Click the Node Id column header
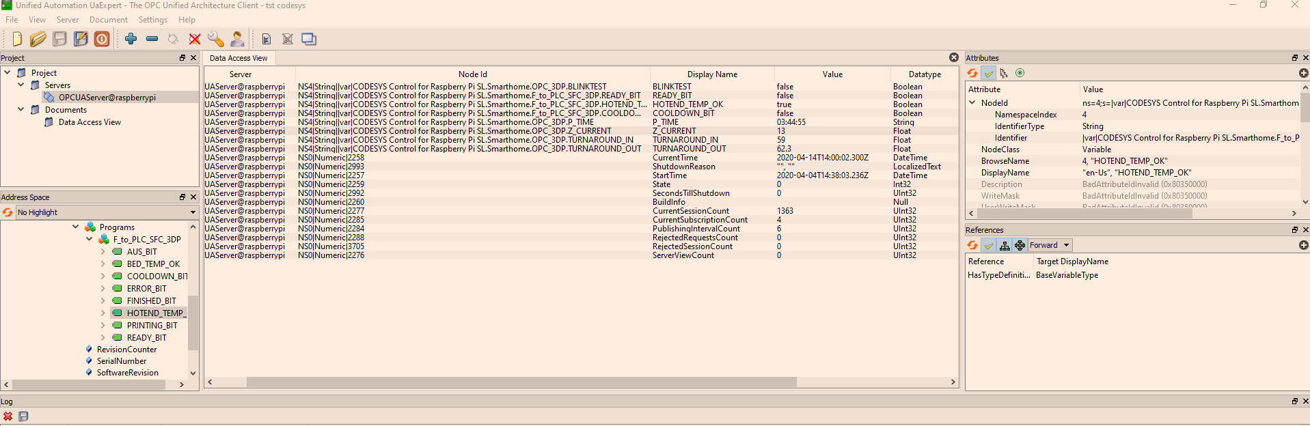 [473, 74]
